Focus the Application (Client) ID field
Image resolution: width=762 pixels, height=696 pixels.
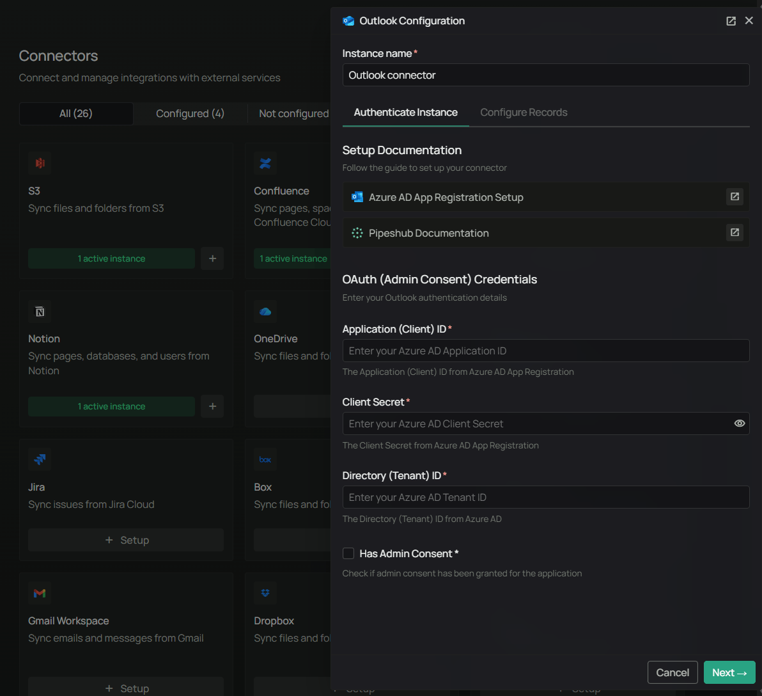click(546, 351)
